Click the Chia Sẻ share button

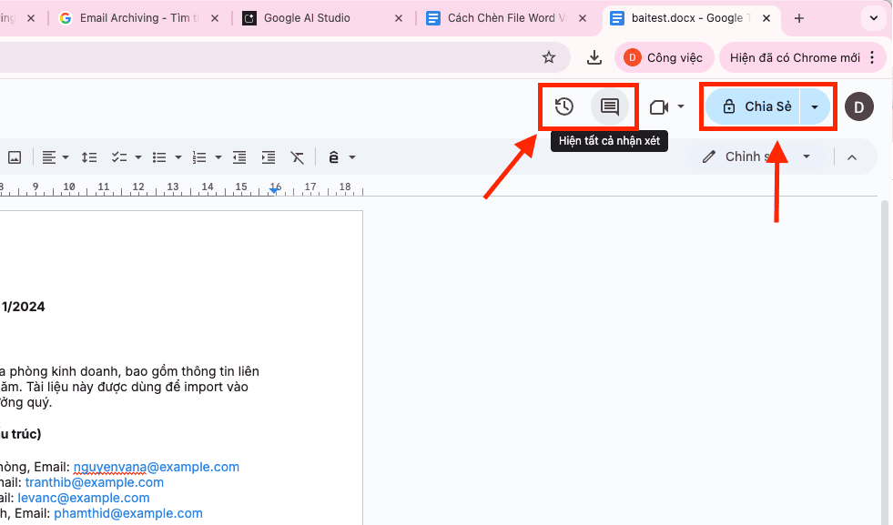point(755,106)
